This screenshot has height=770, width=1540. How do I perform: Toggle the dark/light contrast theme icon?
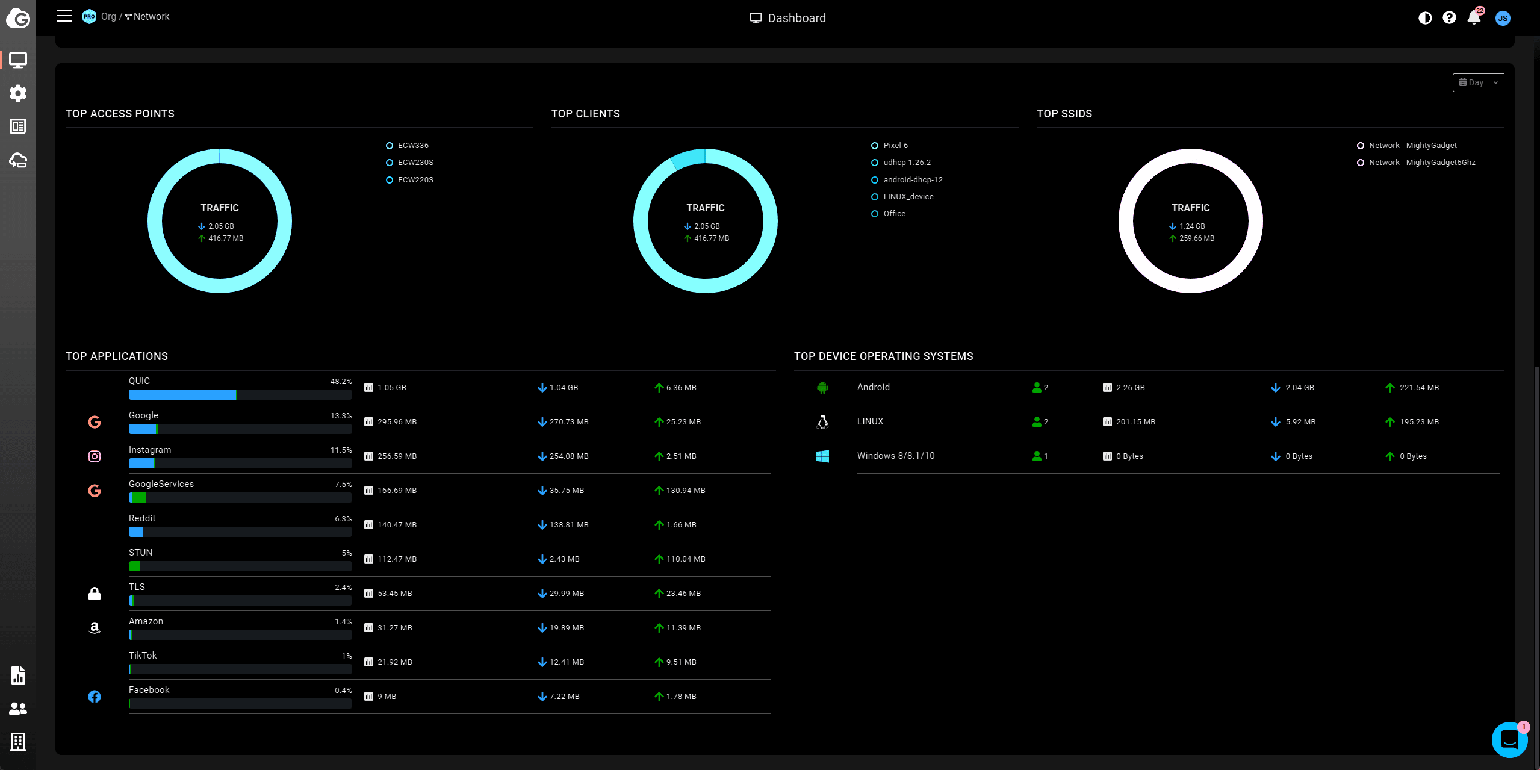tap(1424, 18)
